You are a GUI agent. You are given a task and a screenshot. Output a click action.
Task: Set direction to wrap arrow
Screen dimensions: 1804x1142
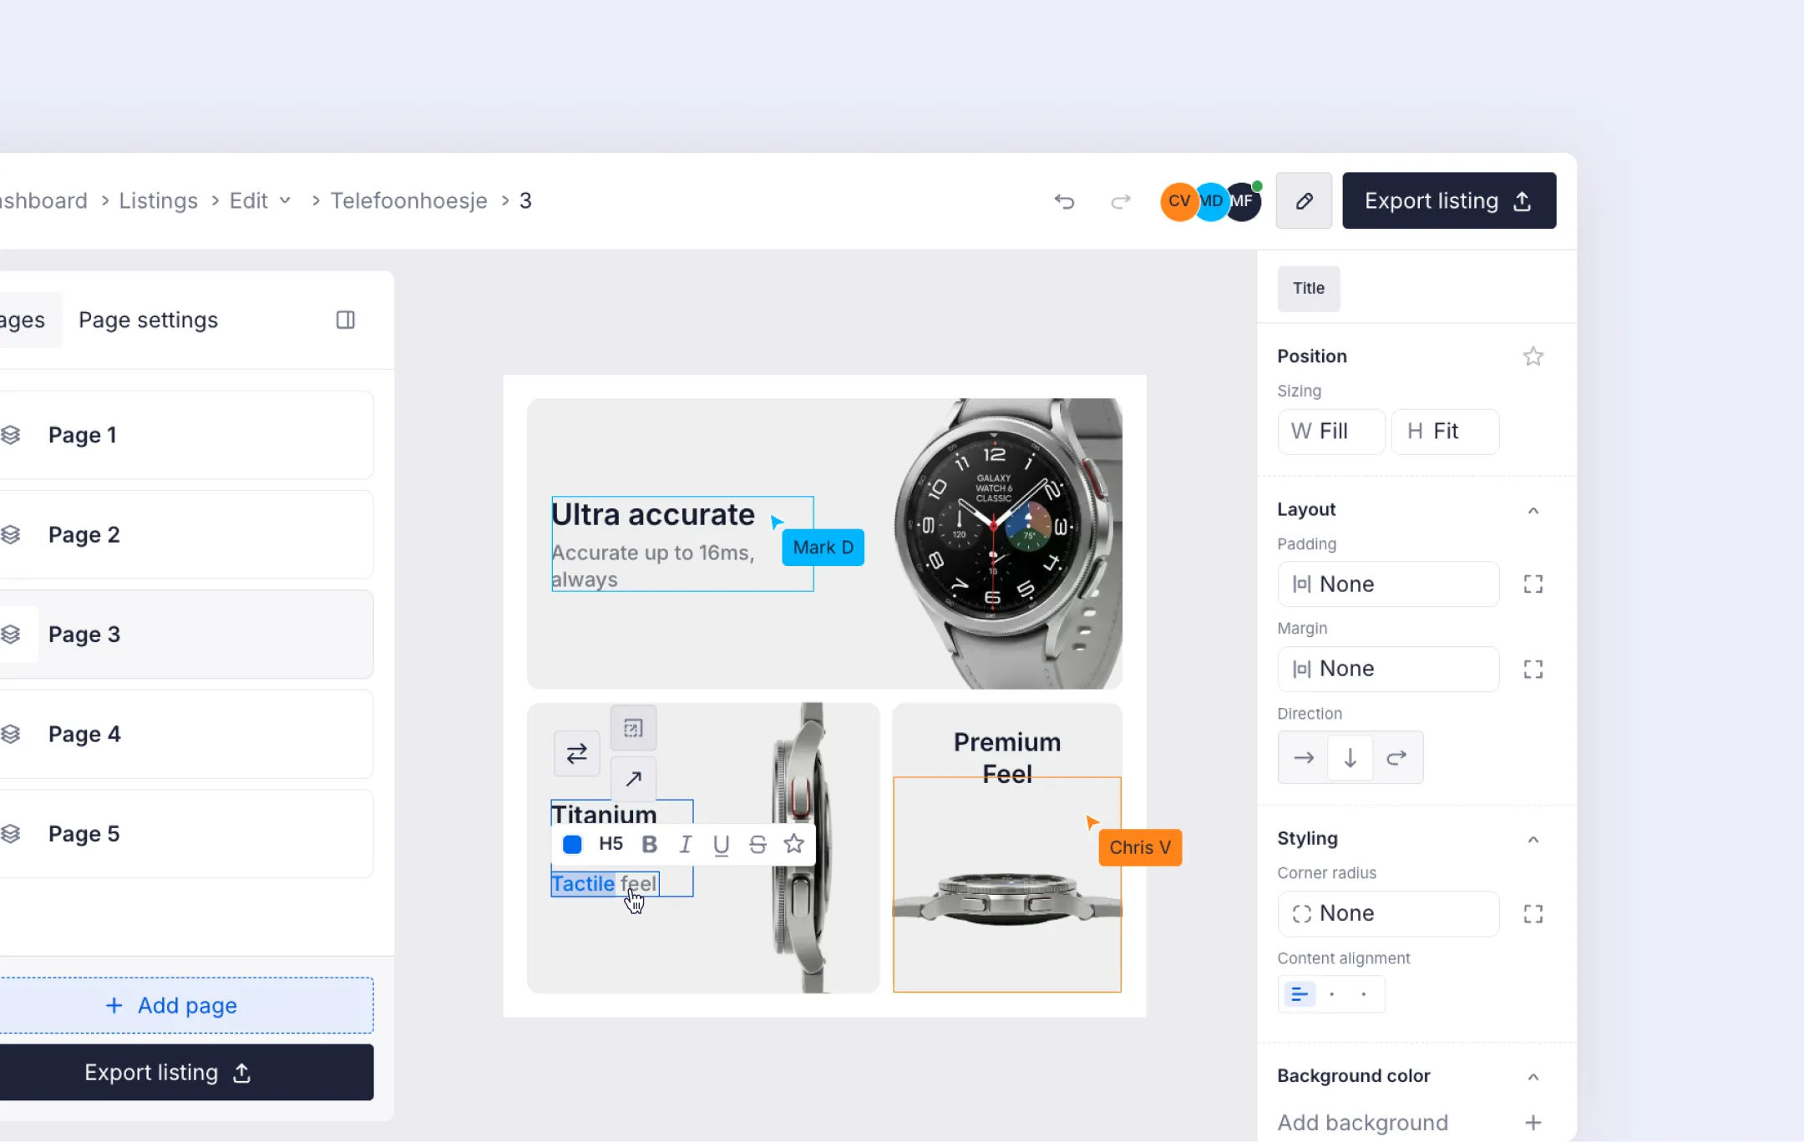pyautogui.click(x=1397, y=758)
